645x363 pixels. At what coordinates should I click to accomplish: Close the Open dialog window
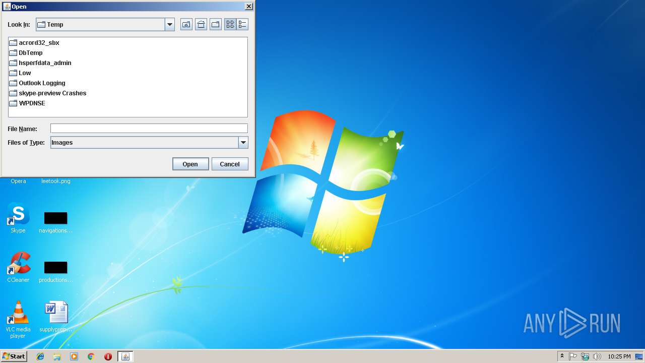click(x=249, y=7)
